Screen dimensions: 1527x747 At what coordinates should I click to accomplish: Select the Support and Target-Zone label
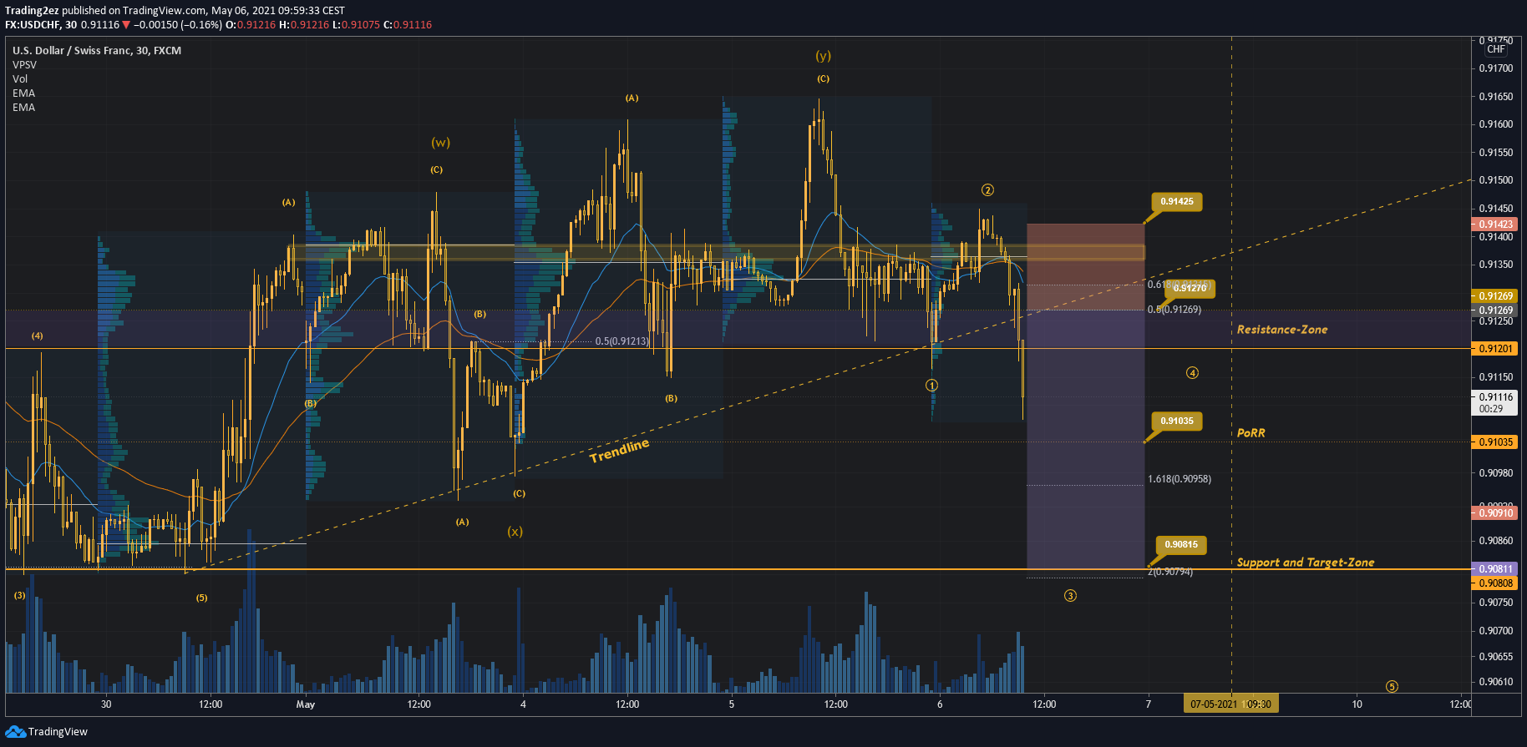pos(1306,563)
